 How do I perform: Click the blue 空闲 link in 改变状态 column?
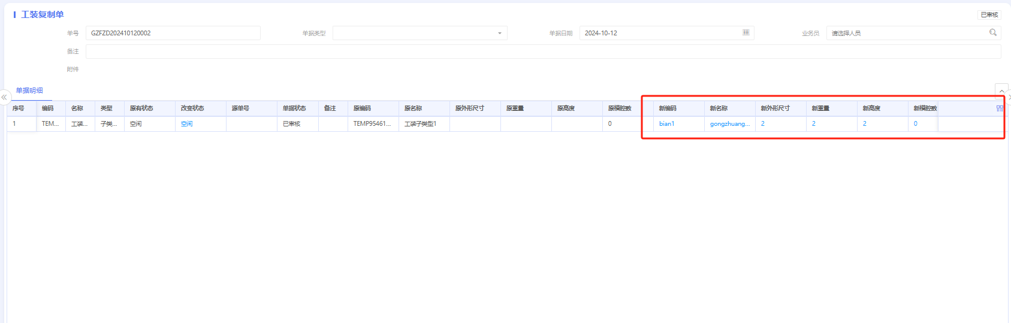187,124
